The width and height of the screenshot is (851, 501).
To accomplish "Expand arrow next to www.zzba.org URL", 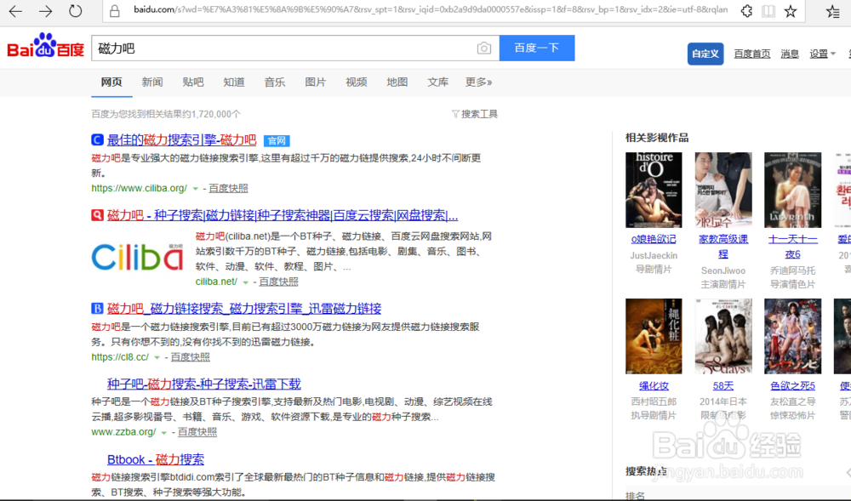I will pos(164,432).
